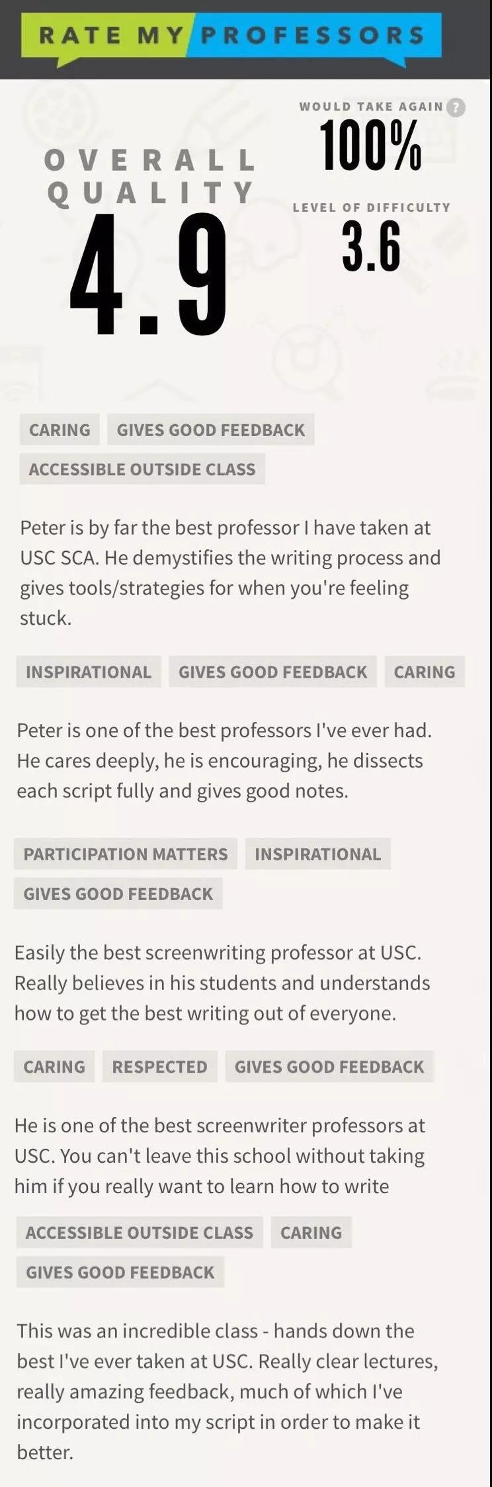The width and height of the screenshot is (492, 1487).
Task: Click the question mark beside Would Take Again
Action: (x=456, y=107)
